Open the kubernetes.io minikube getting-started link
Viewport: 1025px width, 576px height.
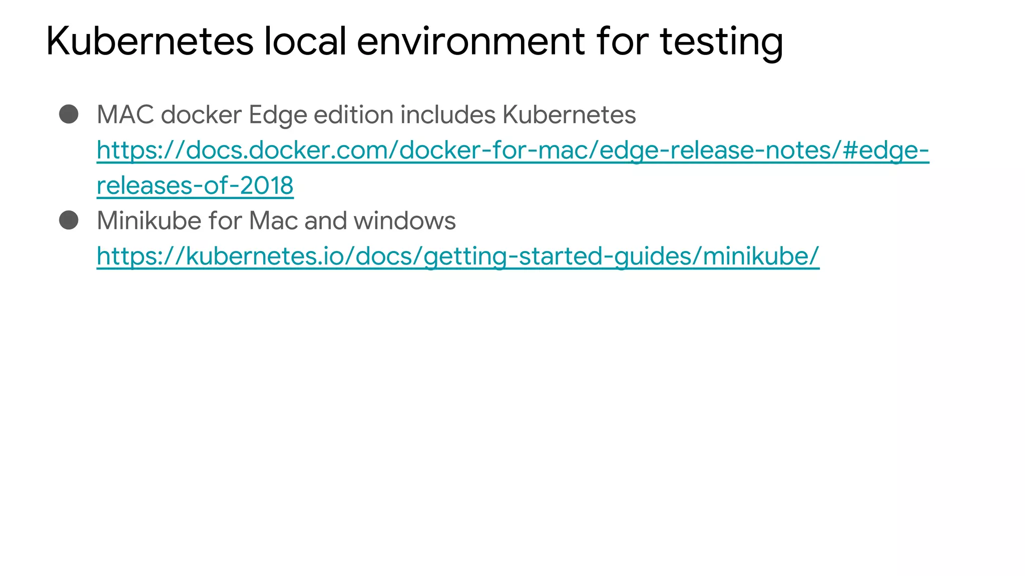(x=457, y=256)
